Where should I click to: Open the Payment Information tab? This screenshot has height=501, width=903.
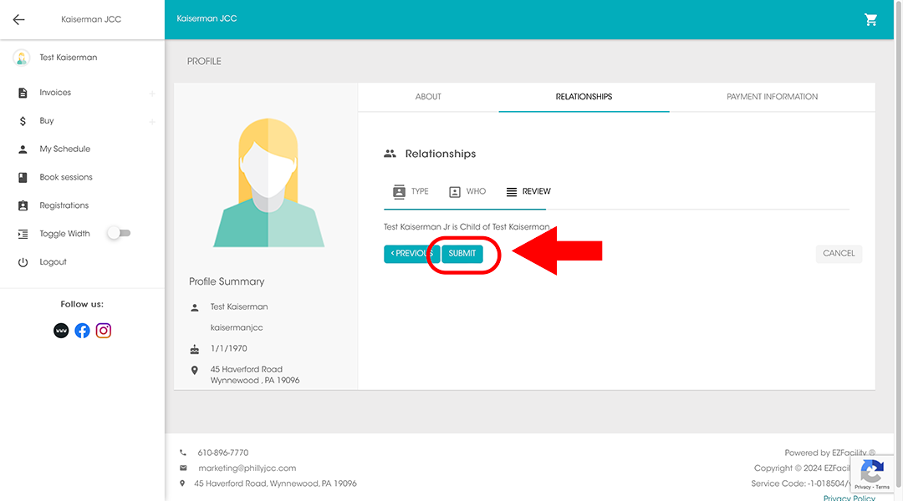click(x=772, y=97)
